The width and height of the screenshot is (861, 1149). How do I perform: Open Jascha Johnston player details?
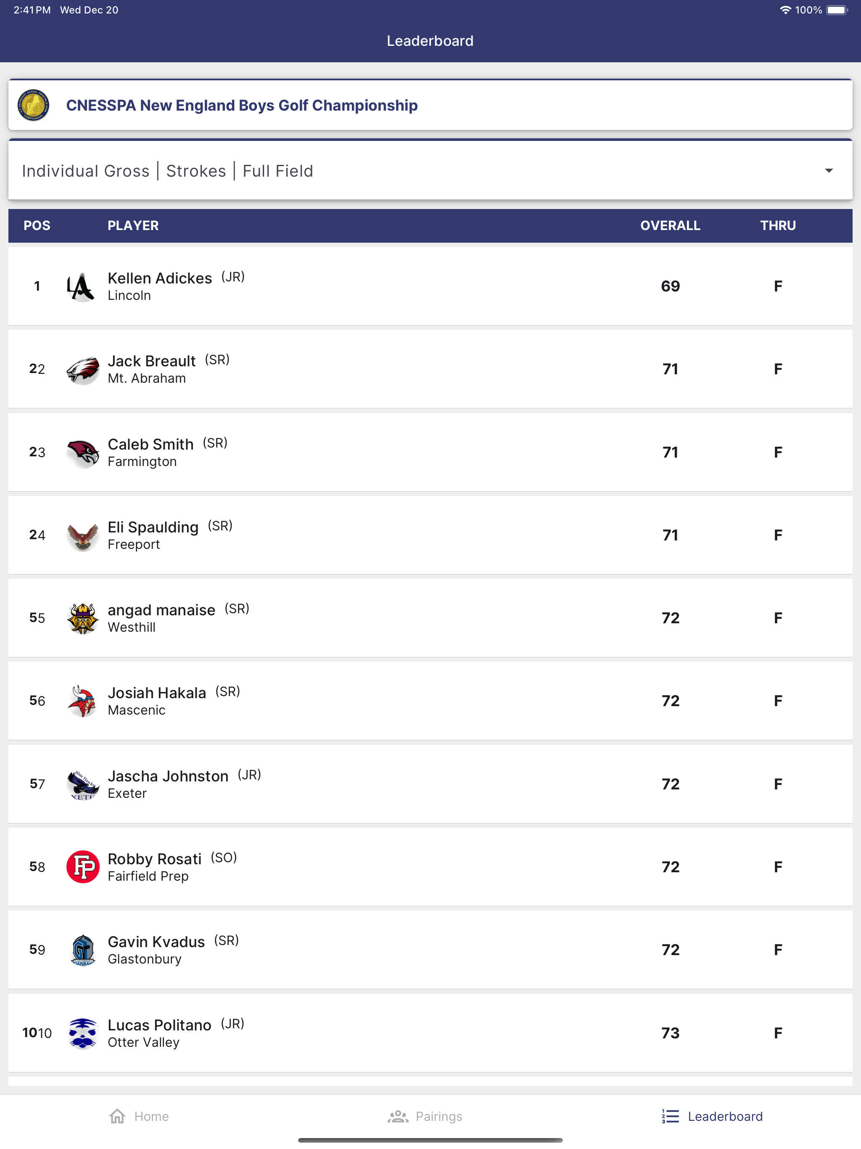pos(430,784)
